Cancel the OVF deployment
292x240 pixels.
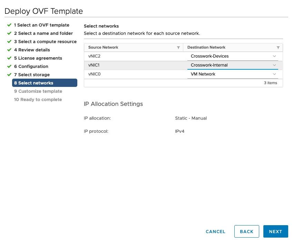[x=215, y=231]
